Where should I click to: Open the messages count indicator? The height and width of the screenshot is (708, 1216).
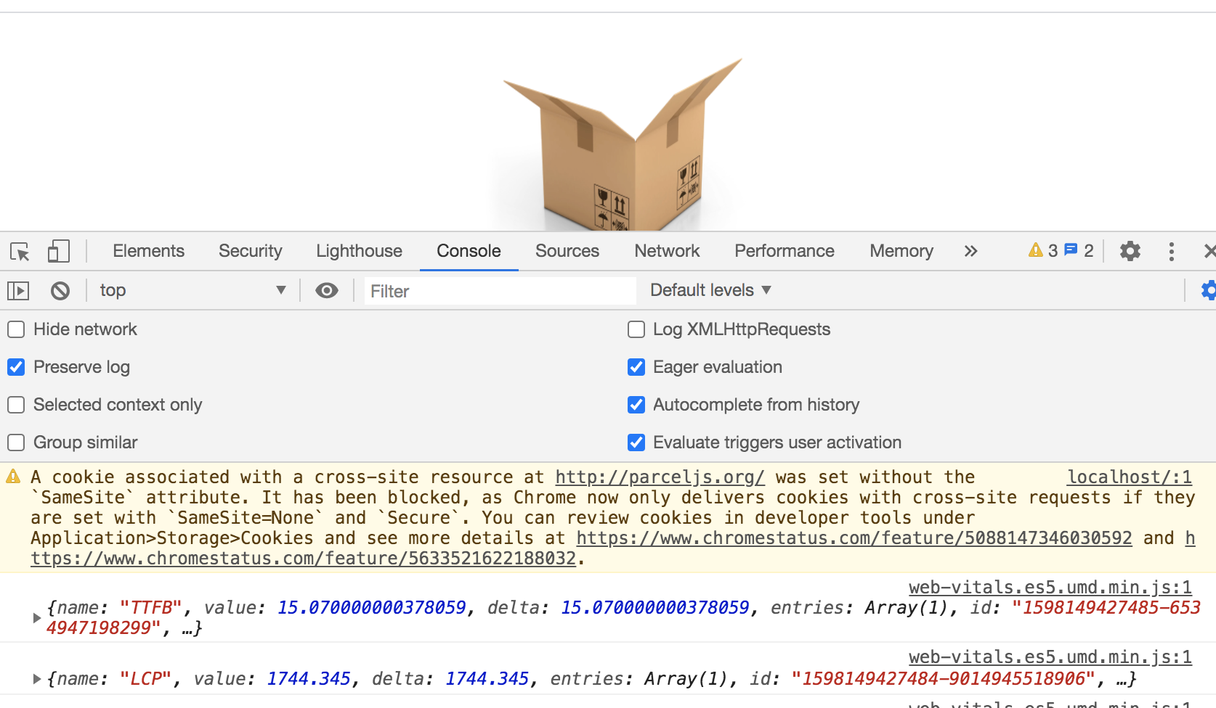pos(1079,251)
